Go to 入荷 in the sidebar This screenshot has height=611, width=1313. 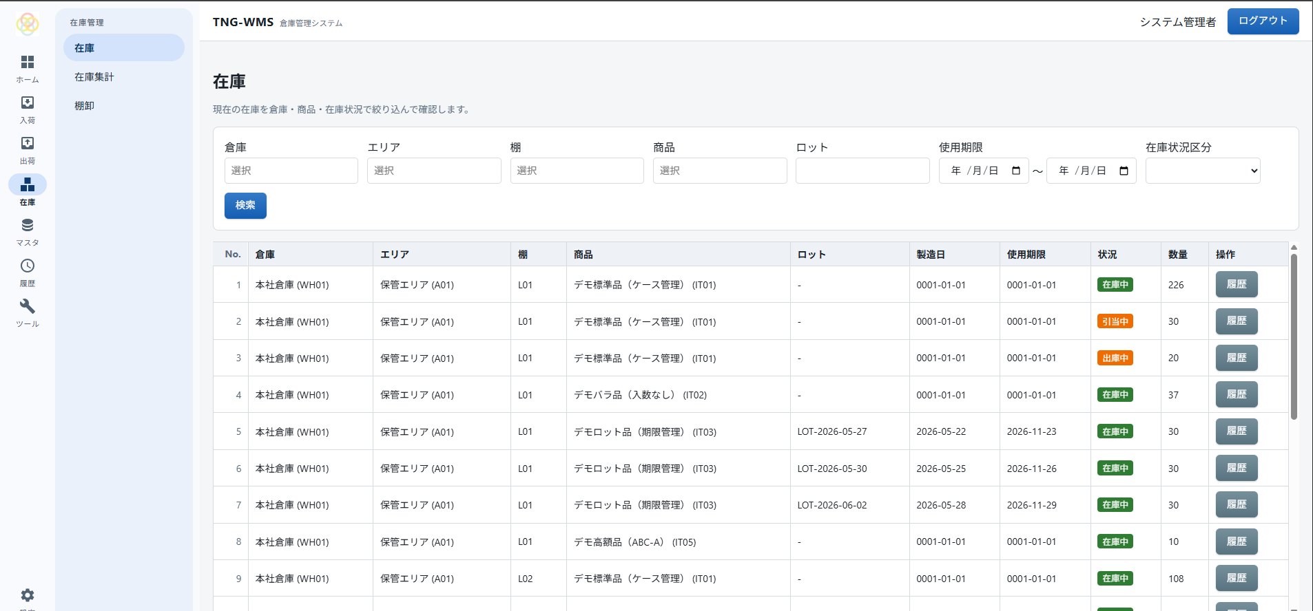click(28, 109)
